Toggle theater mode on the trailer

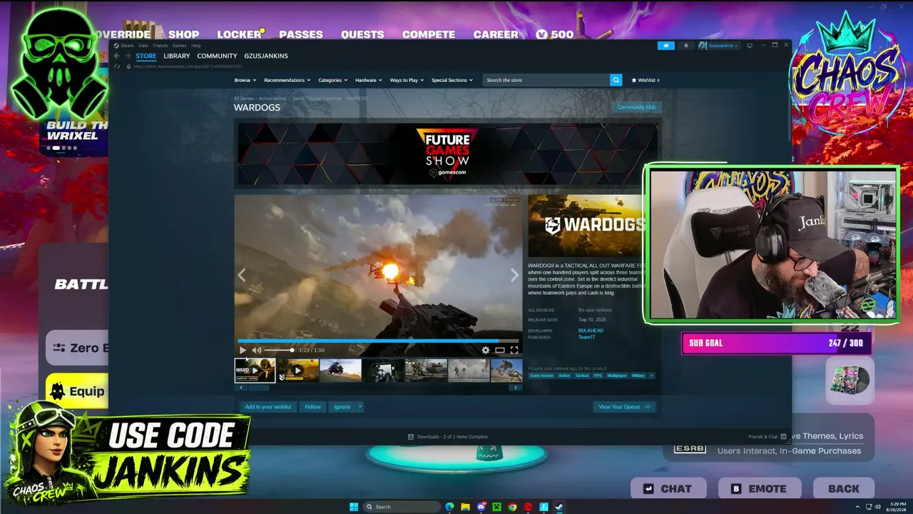[500, 350]
